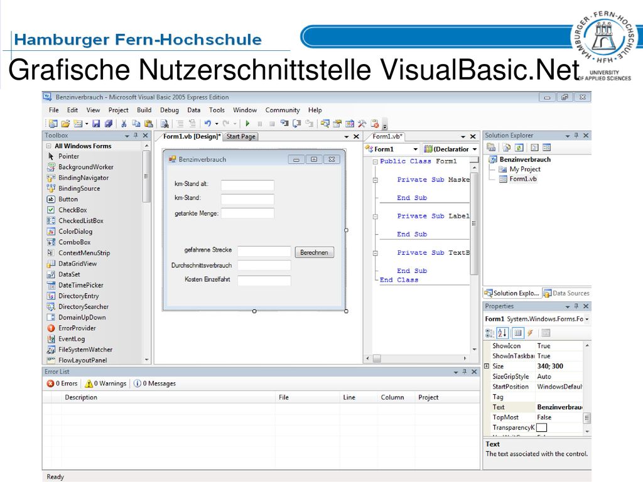Image resolution: width=643 pixels, height=482 pixels.
Task: Show the Properties list view button
Action: tap(518, 333)
